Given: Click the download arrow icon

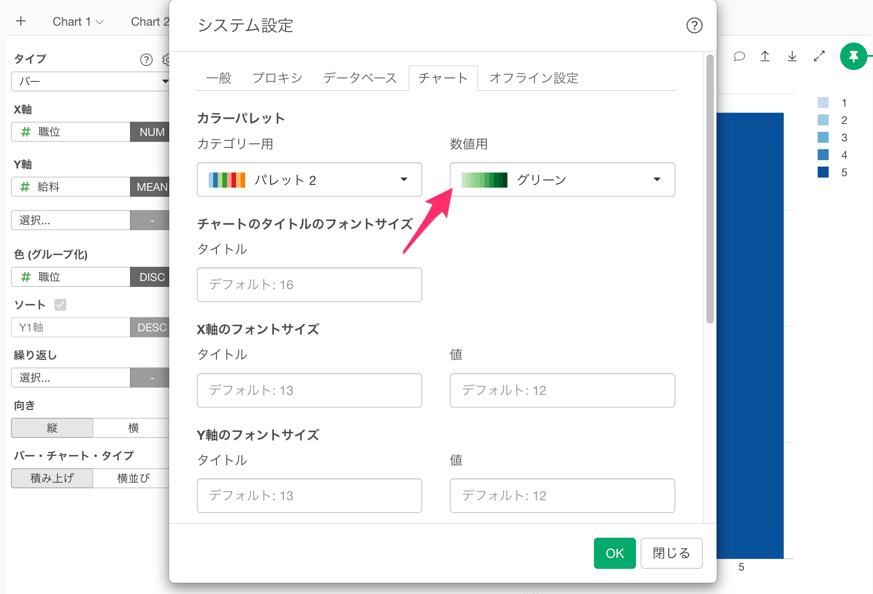Looking at the screenshot, I should 792,56.
